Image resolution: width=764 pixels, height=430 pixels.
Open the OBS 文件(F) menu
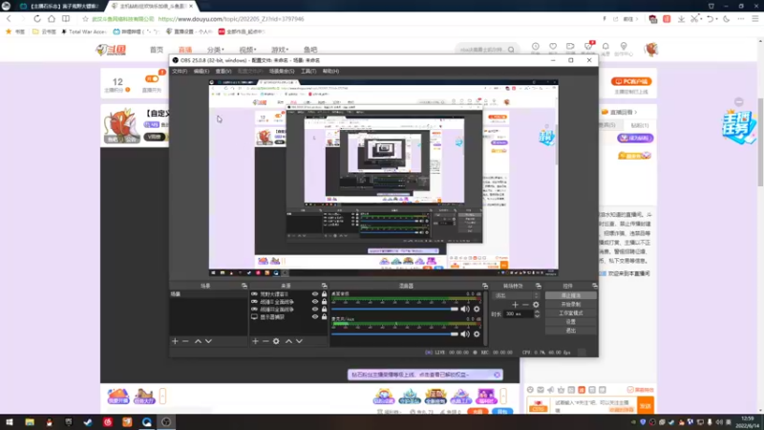pyautogui.click(x=180, y=71)
